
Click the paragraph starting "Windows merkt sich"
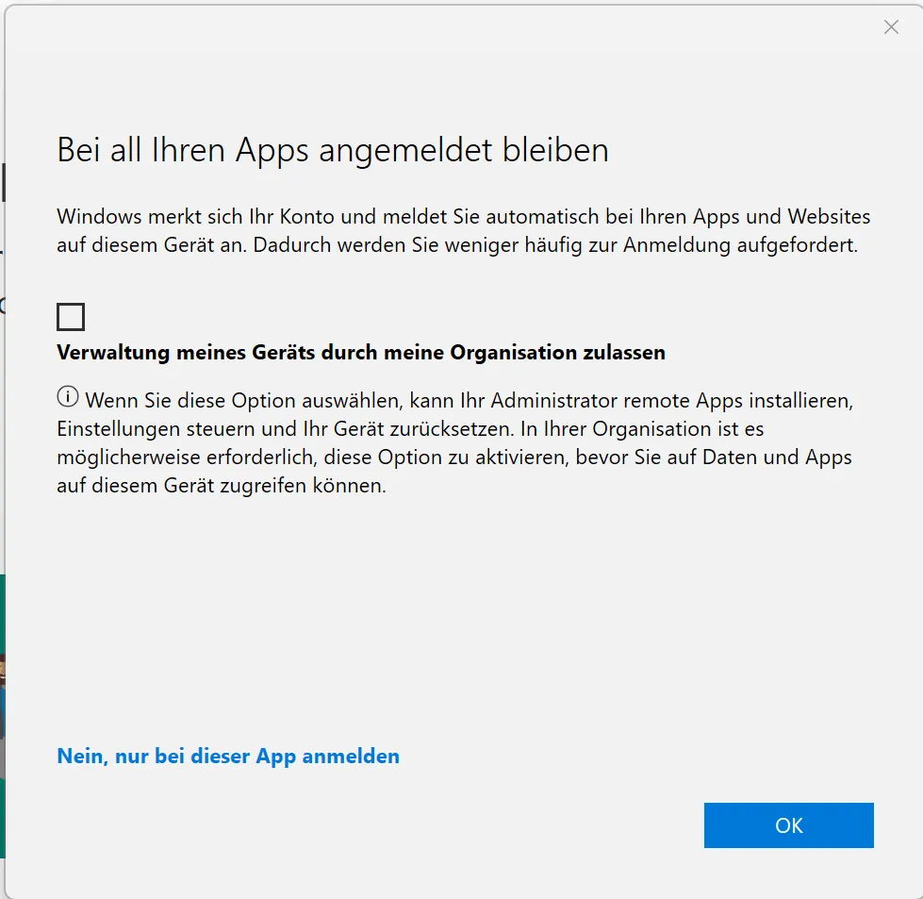click(462, 231)
